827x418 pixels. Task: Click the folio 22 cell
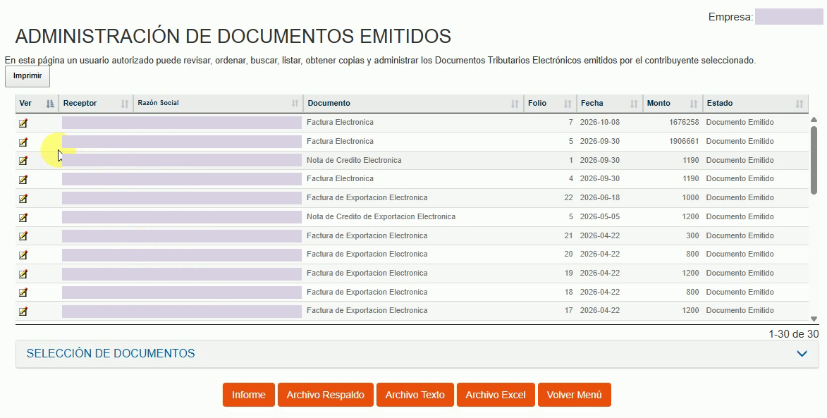[x=568, y=197]
